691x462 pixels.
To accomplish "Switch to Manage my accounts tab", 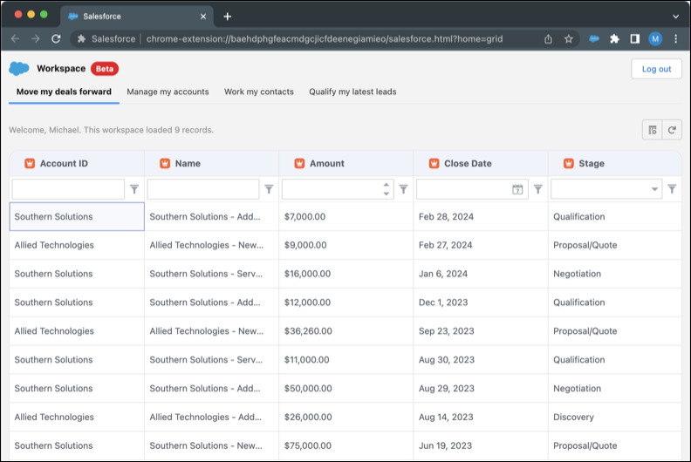I will 168,92.
